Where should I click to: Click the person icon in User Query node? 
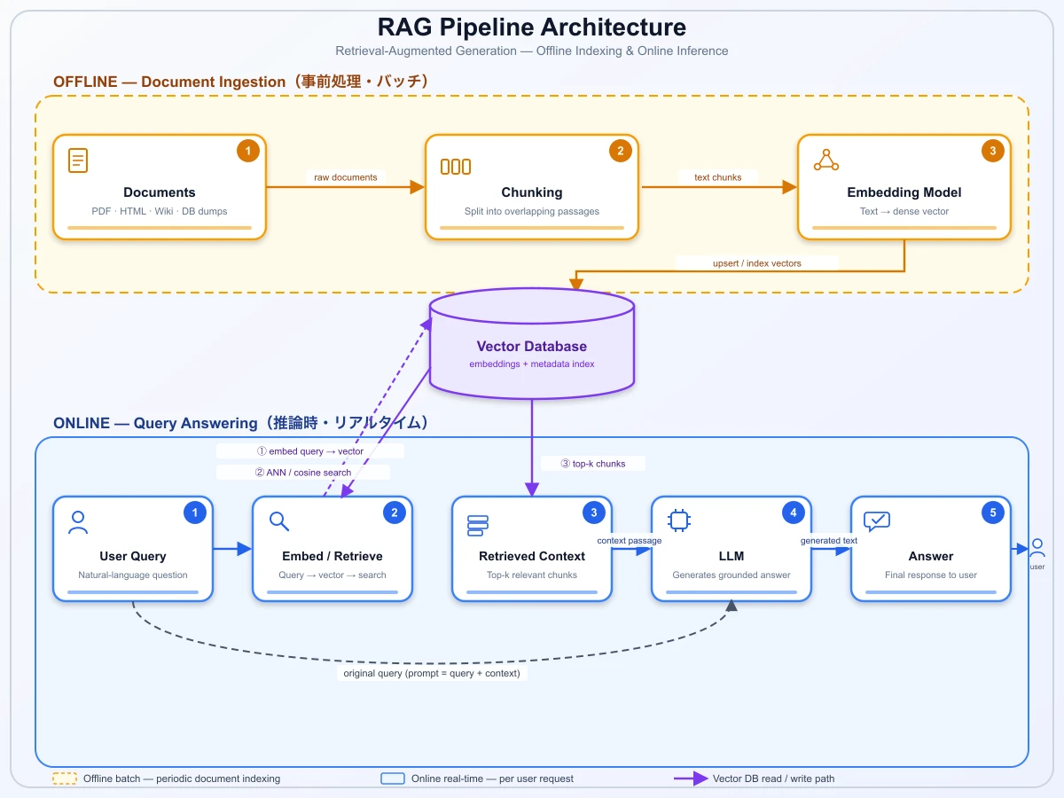point(78,522)
